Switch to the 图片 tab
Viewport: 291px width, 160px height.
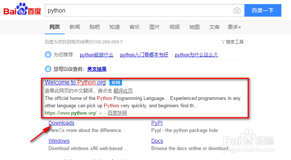pos(155,27)
